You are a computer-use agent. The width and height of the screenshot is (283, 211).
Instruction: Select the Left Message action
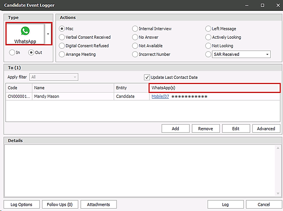208,29
